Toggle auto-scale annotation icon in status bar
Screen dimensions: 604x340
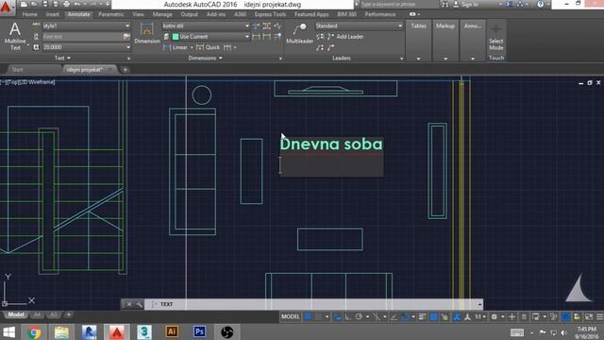(x=467, y=317)
